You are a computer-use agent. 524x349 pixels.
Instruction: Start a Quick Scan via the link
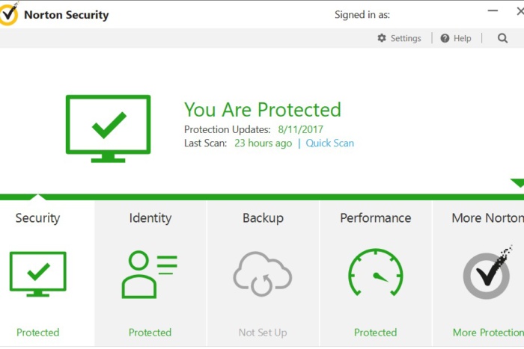(330, 143)
